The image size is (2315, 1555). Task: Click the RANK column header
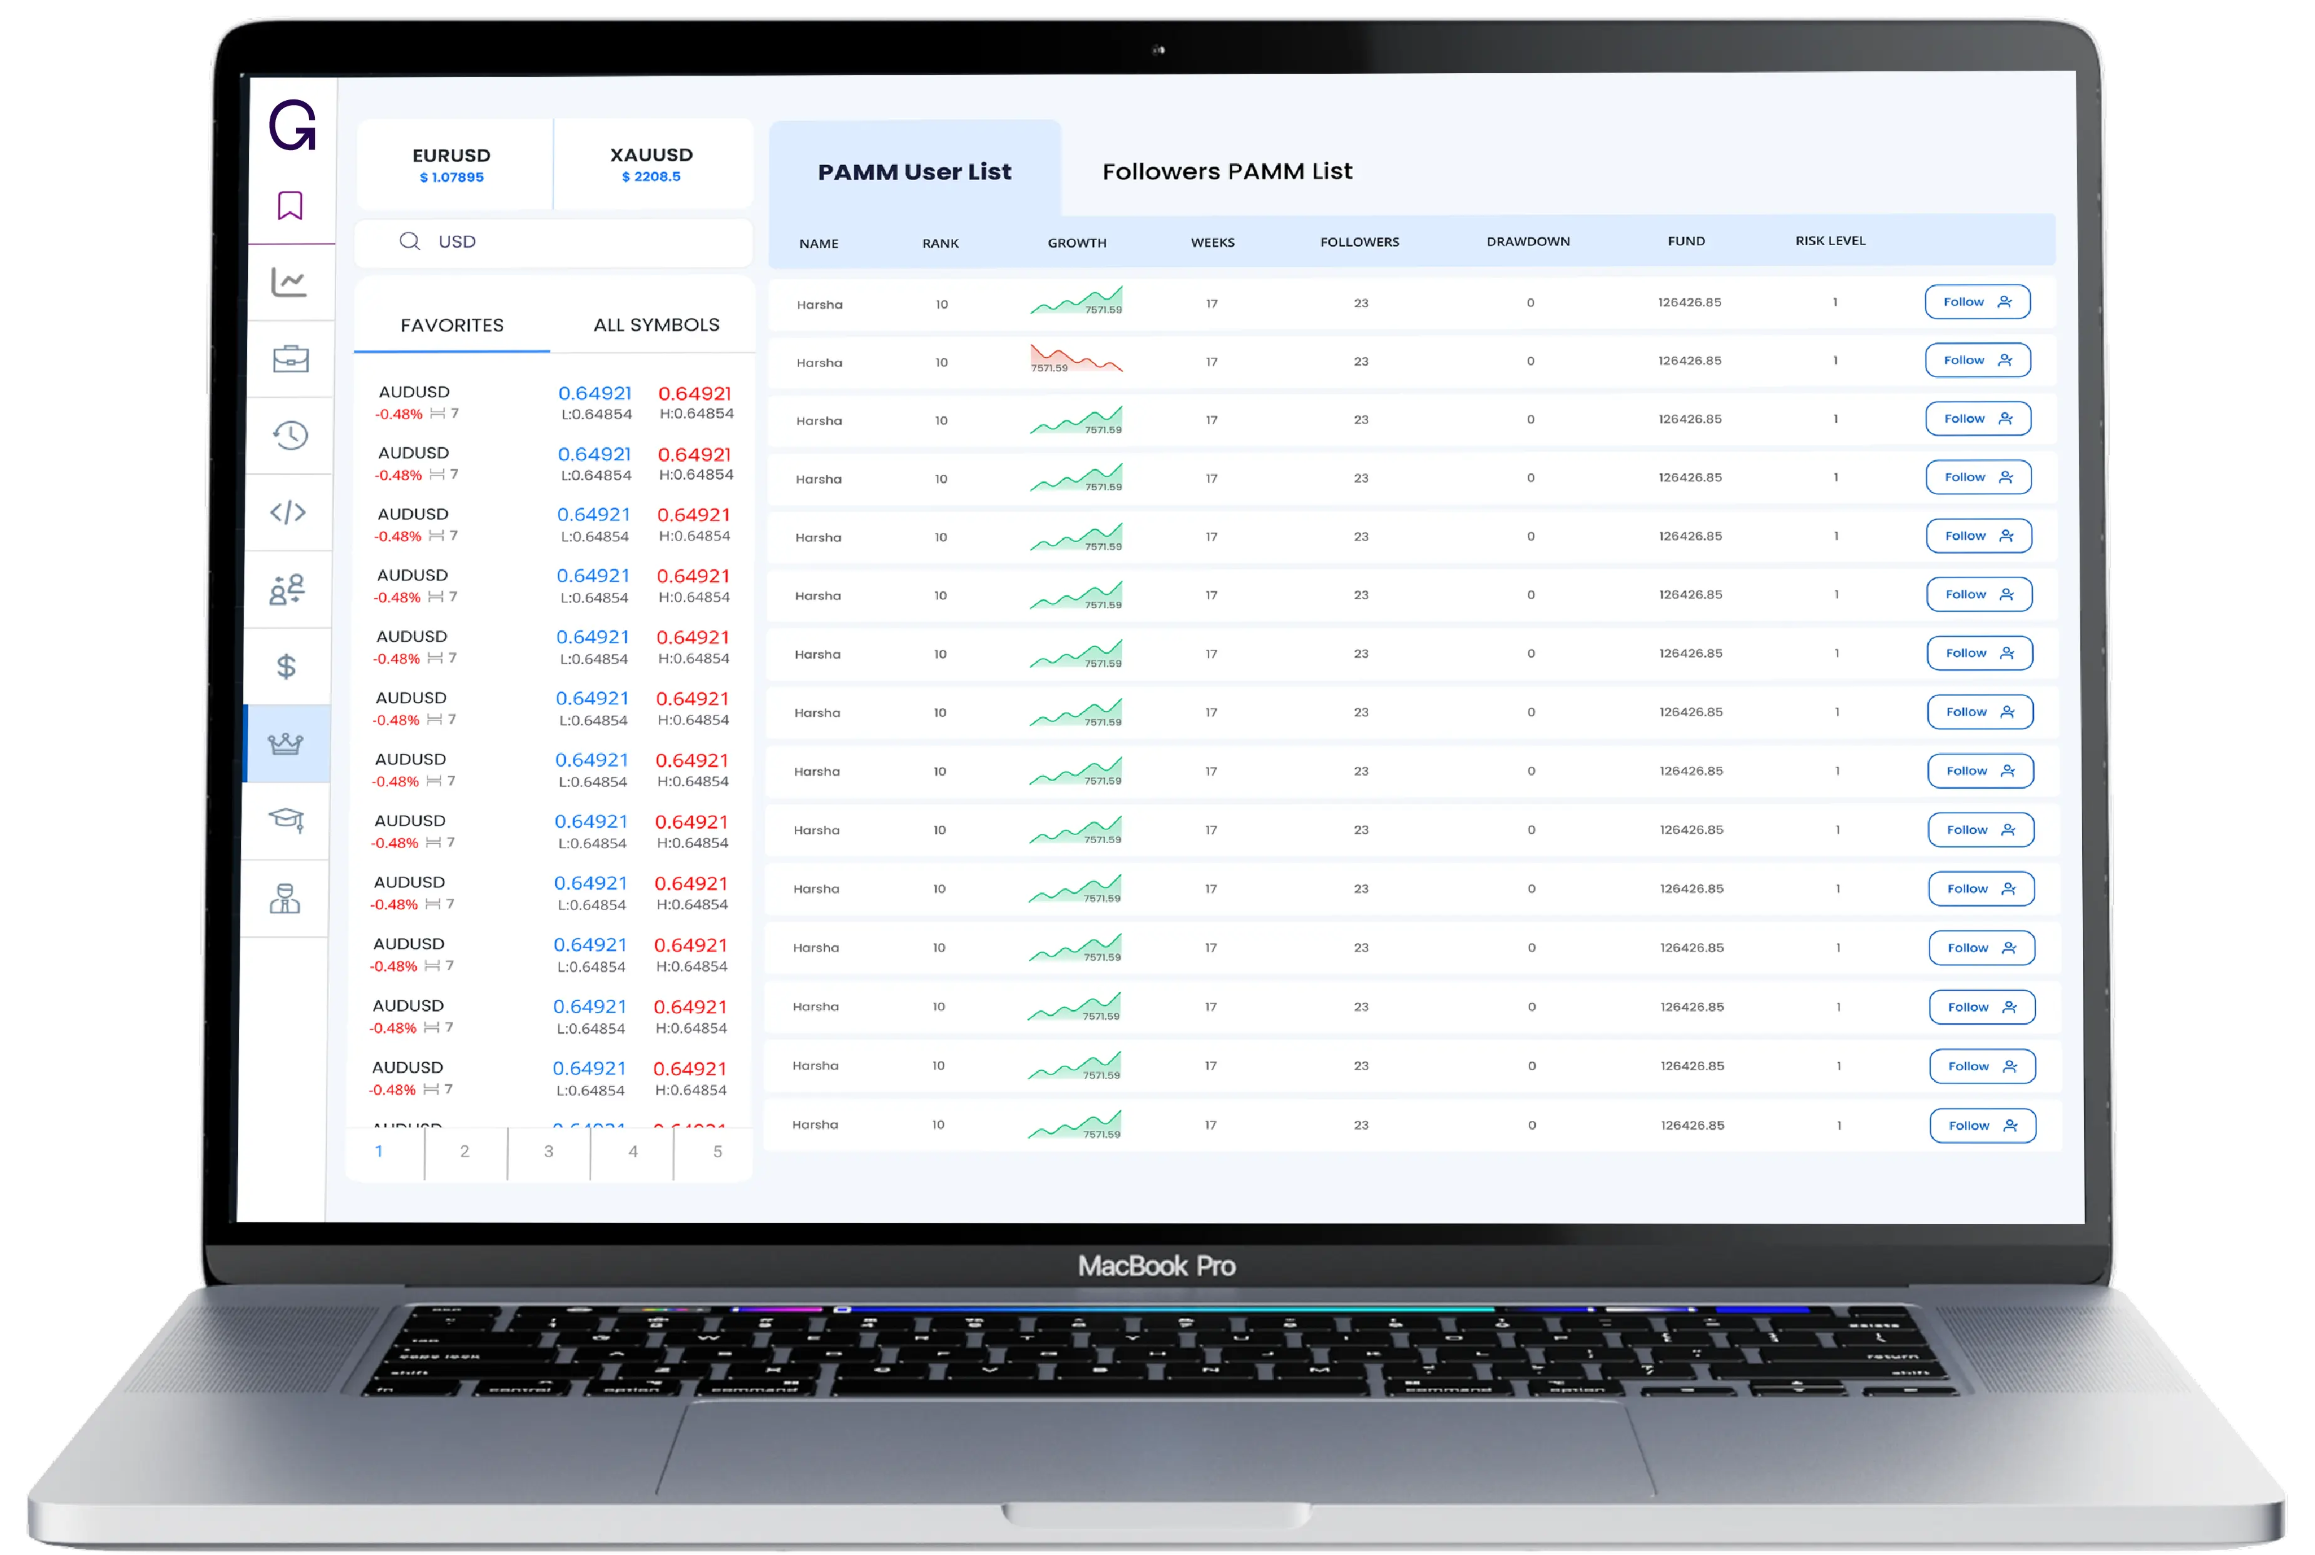click(x=939, y=244)
